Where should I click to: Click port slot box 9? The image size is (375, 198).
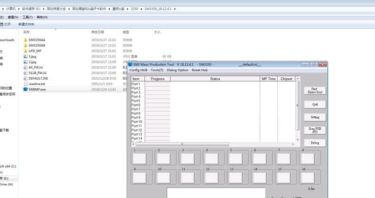140,178
